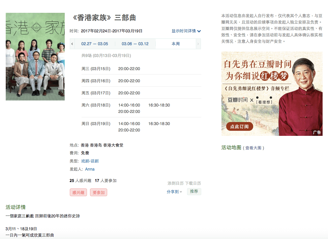Click the 推荐 recommend button
Screen dimensions: 328x239
[x=194, y=191]
